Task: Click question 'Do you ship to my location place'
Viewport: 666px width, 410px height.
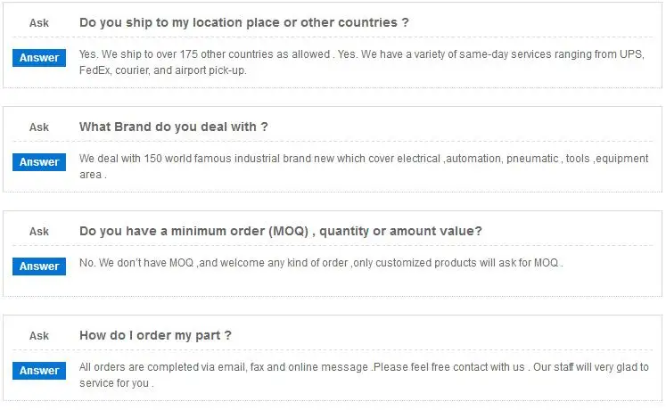Action: pos(243,22)
